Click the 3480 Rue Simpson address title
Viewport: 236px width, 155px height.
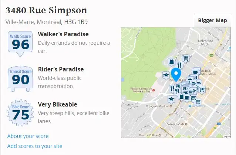(x=46, y=10)
